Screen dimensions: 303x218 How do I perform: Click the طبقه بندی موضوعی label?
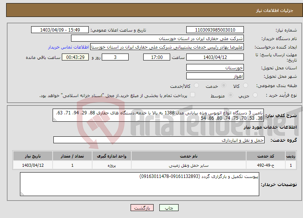pyautogui.click(x=277, y=86)
